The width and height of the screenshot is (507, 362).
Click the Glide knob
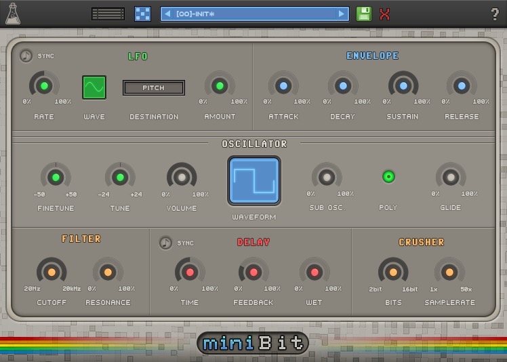tap(451, 178)
